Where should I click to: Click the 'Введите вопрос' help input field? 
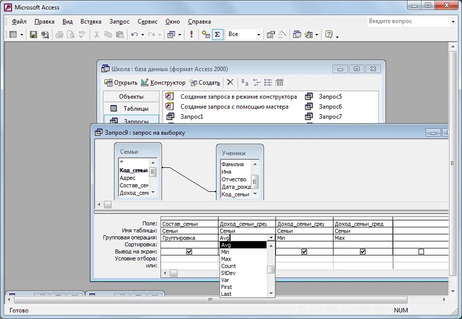tap(408, 21)
